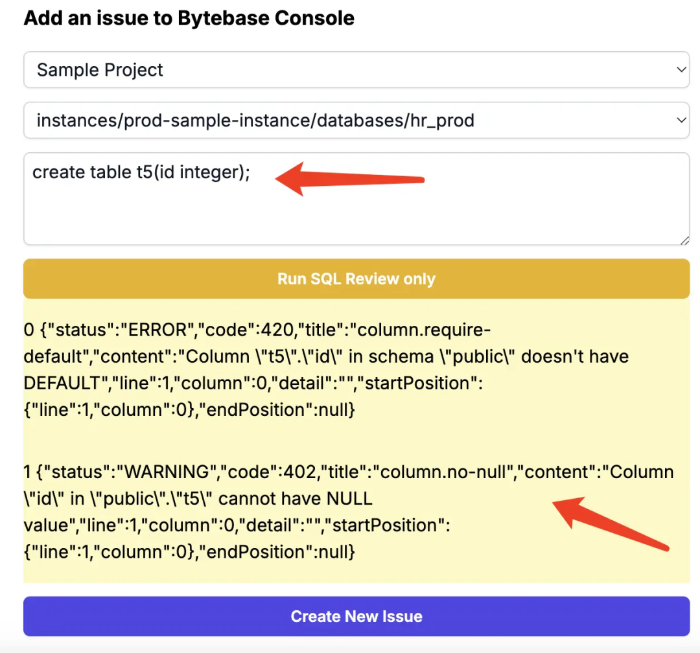Click Create New Issue button
700x653 pixels.
tap(356, 616)
